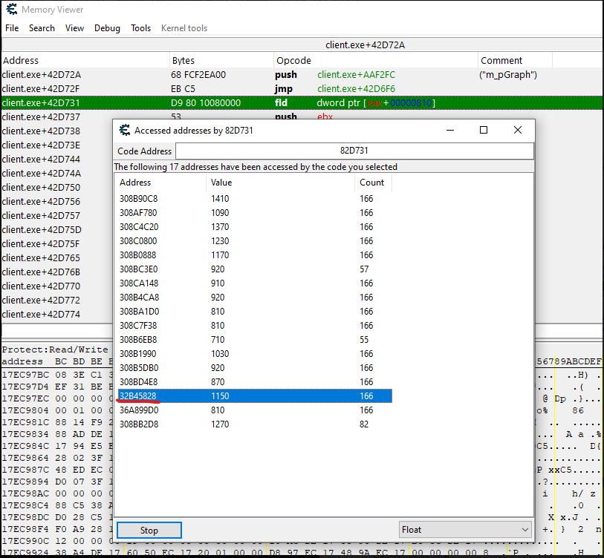Viewport: 604px width, 558px height.
Task: Open the Search menu
Action: pyautogui.click(x=42, y=28)
